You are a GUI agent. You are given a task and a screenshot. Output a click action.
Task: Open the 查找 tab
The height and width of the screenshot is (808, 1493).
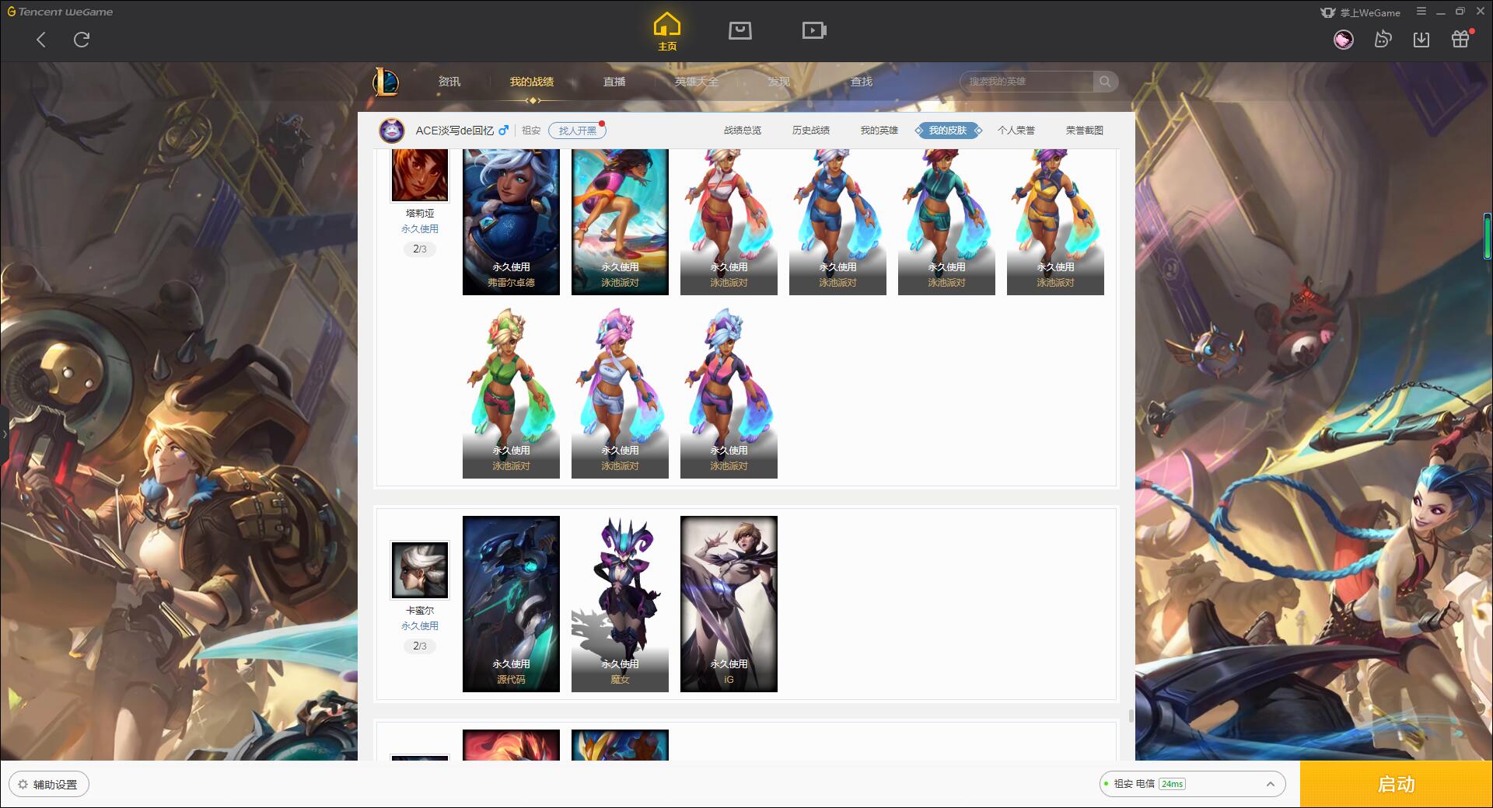(862, 82)
